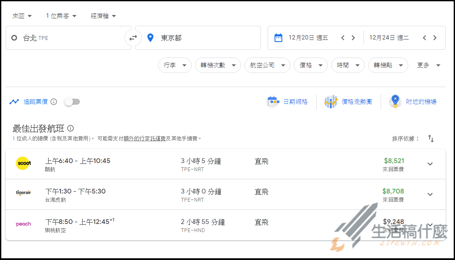Click the origin circle icon by 台北

(x=14, y=38)
